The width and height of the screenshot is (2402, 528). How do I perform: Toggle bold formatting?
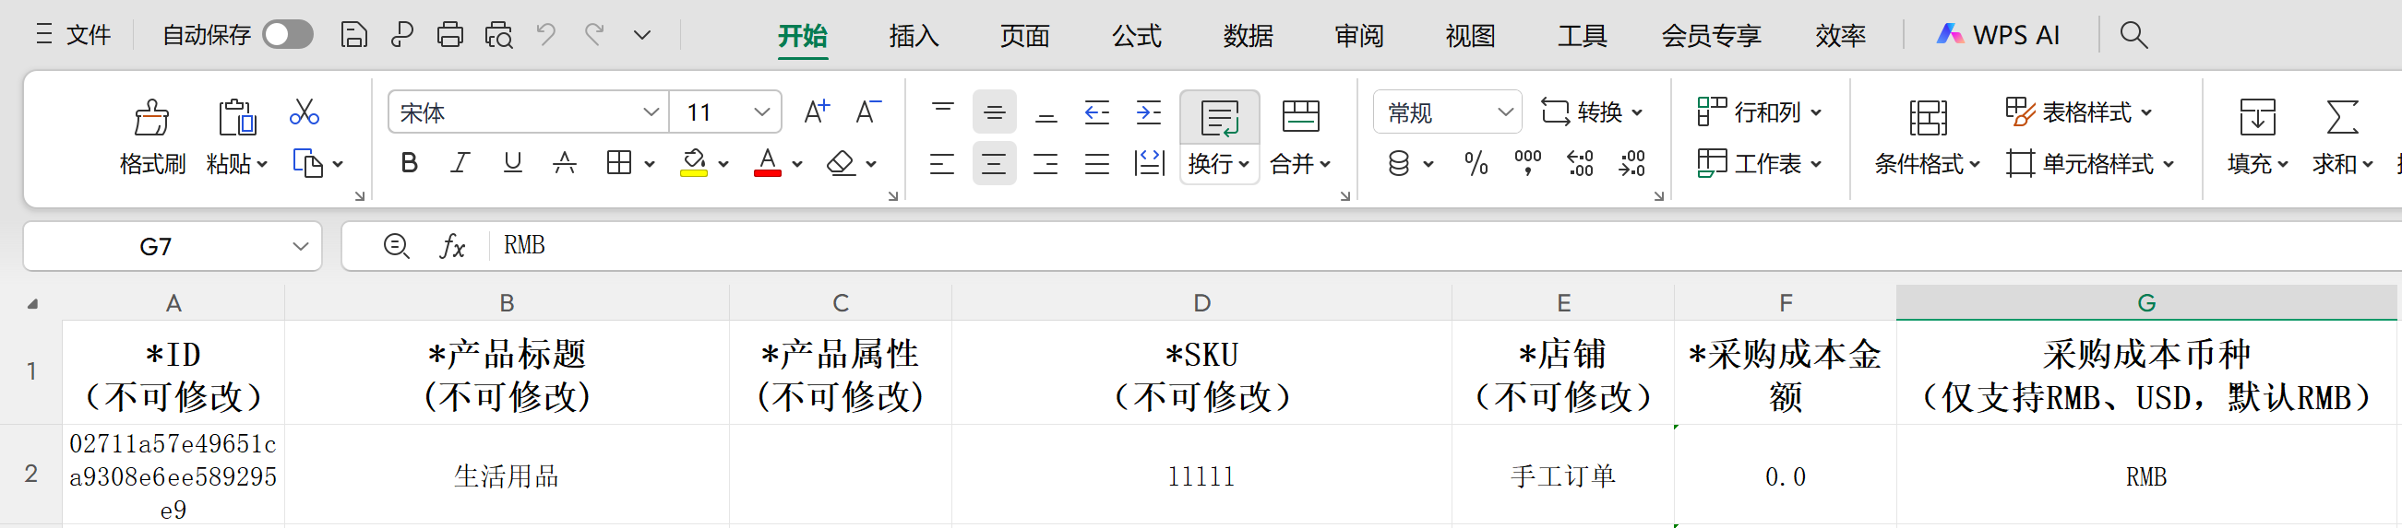(x=409, y=163)
